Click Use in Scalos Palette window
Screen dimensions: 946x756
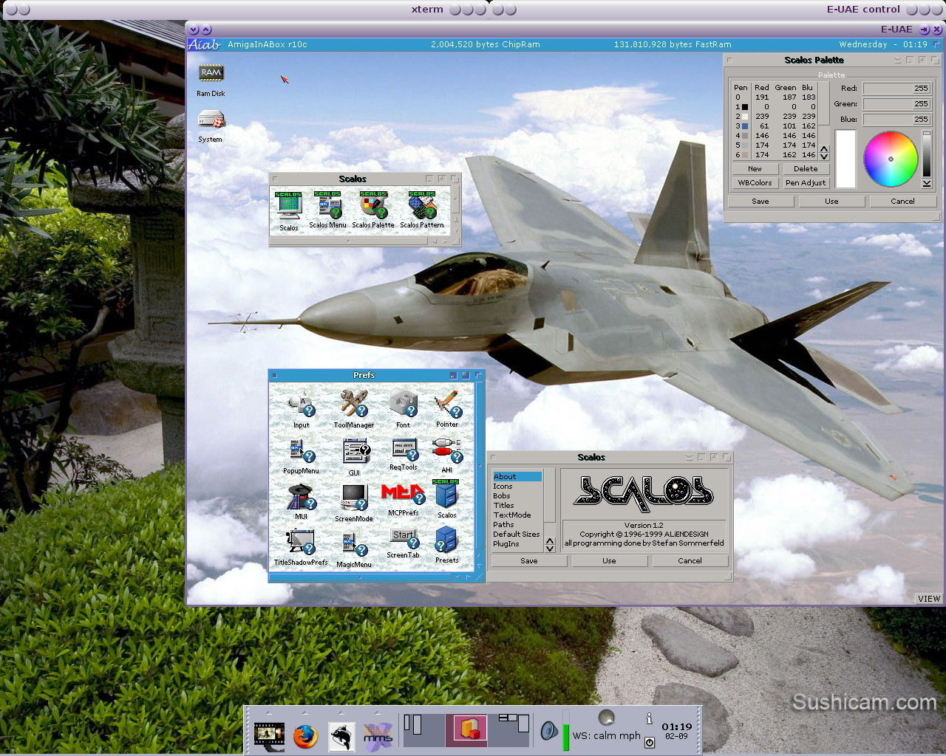tap(831, 202)
